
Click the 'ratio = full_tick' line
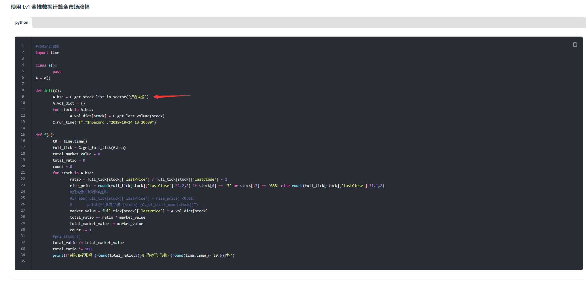148,179
